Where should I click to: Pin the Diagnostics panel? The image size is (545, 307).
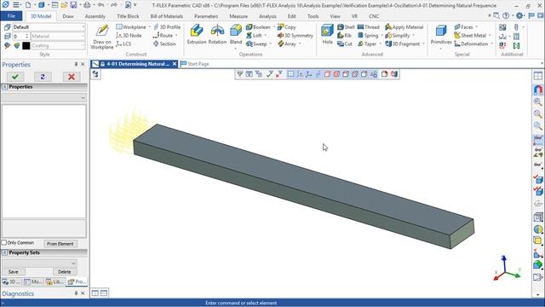coord(76,293)
